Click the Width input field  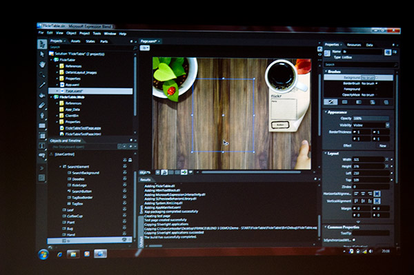368,159
